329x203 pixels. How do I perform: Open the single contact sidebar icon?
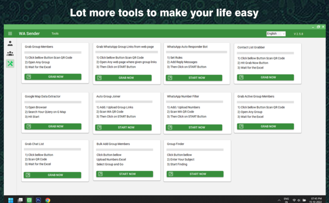(x=10, y=44)
